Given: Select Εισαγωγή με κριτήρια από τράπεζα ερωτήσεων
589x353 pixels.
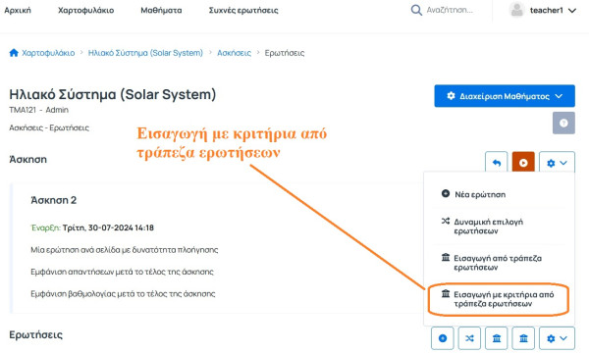Looking at the screenshot, I should [498, 299].
